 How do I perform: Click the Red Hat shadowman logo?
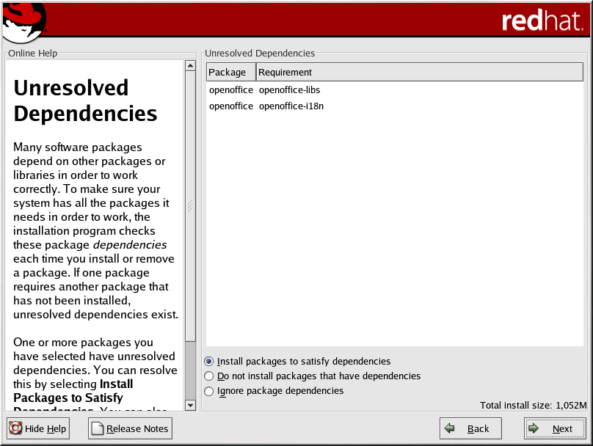[x=22, y=22]
